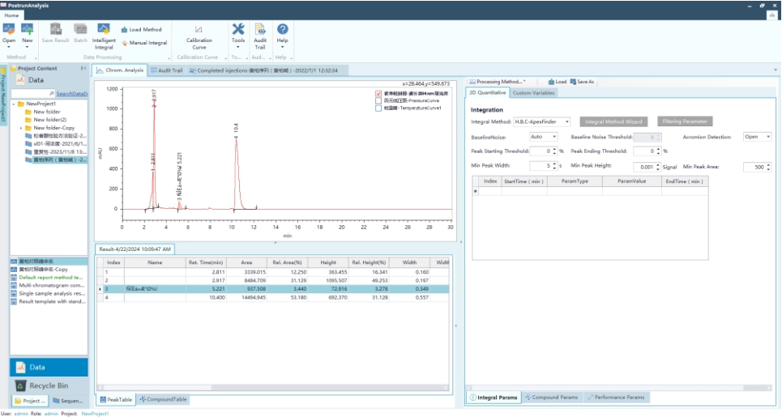782x417 pixels.
Task: Click the Min Peak Area input field
Action: pos(756,167)
